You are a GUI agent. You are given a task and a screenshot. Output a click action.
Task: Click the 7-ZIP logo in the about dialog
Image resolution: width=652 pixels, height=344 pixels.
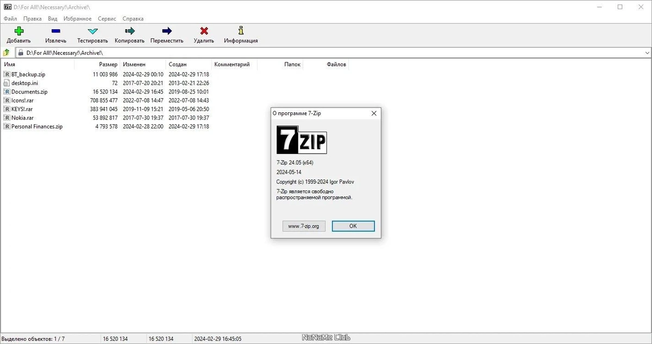click(302, 140)
